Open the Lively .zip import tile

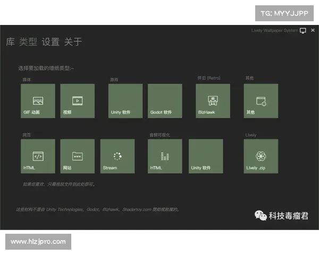pyautogui.click(x=261, y=156)
